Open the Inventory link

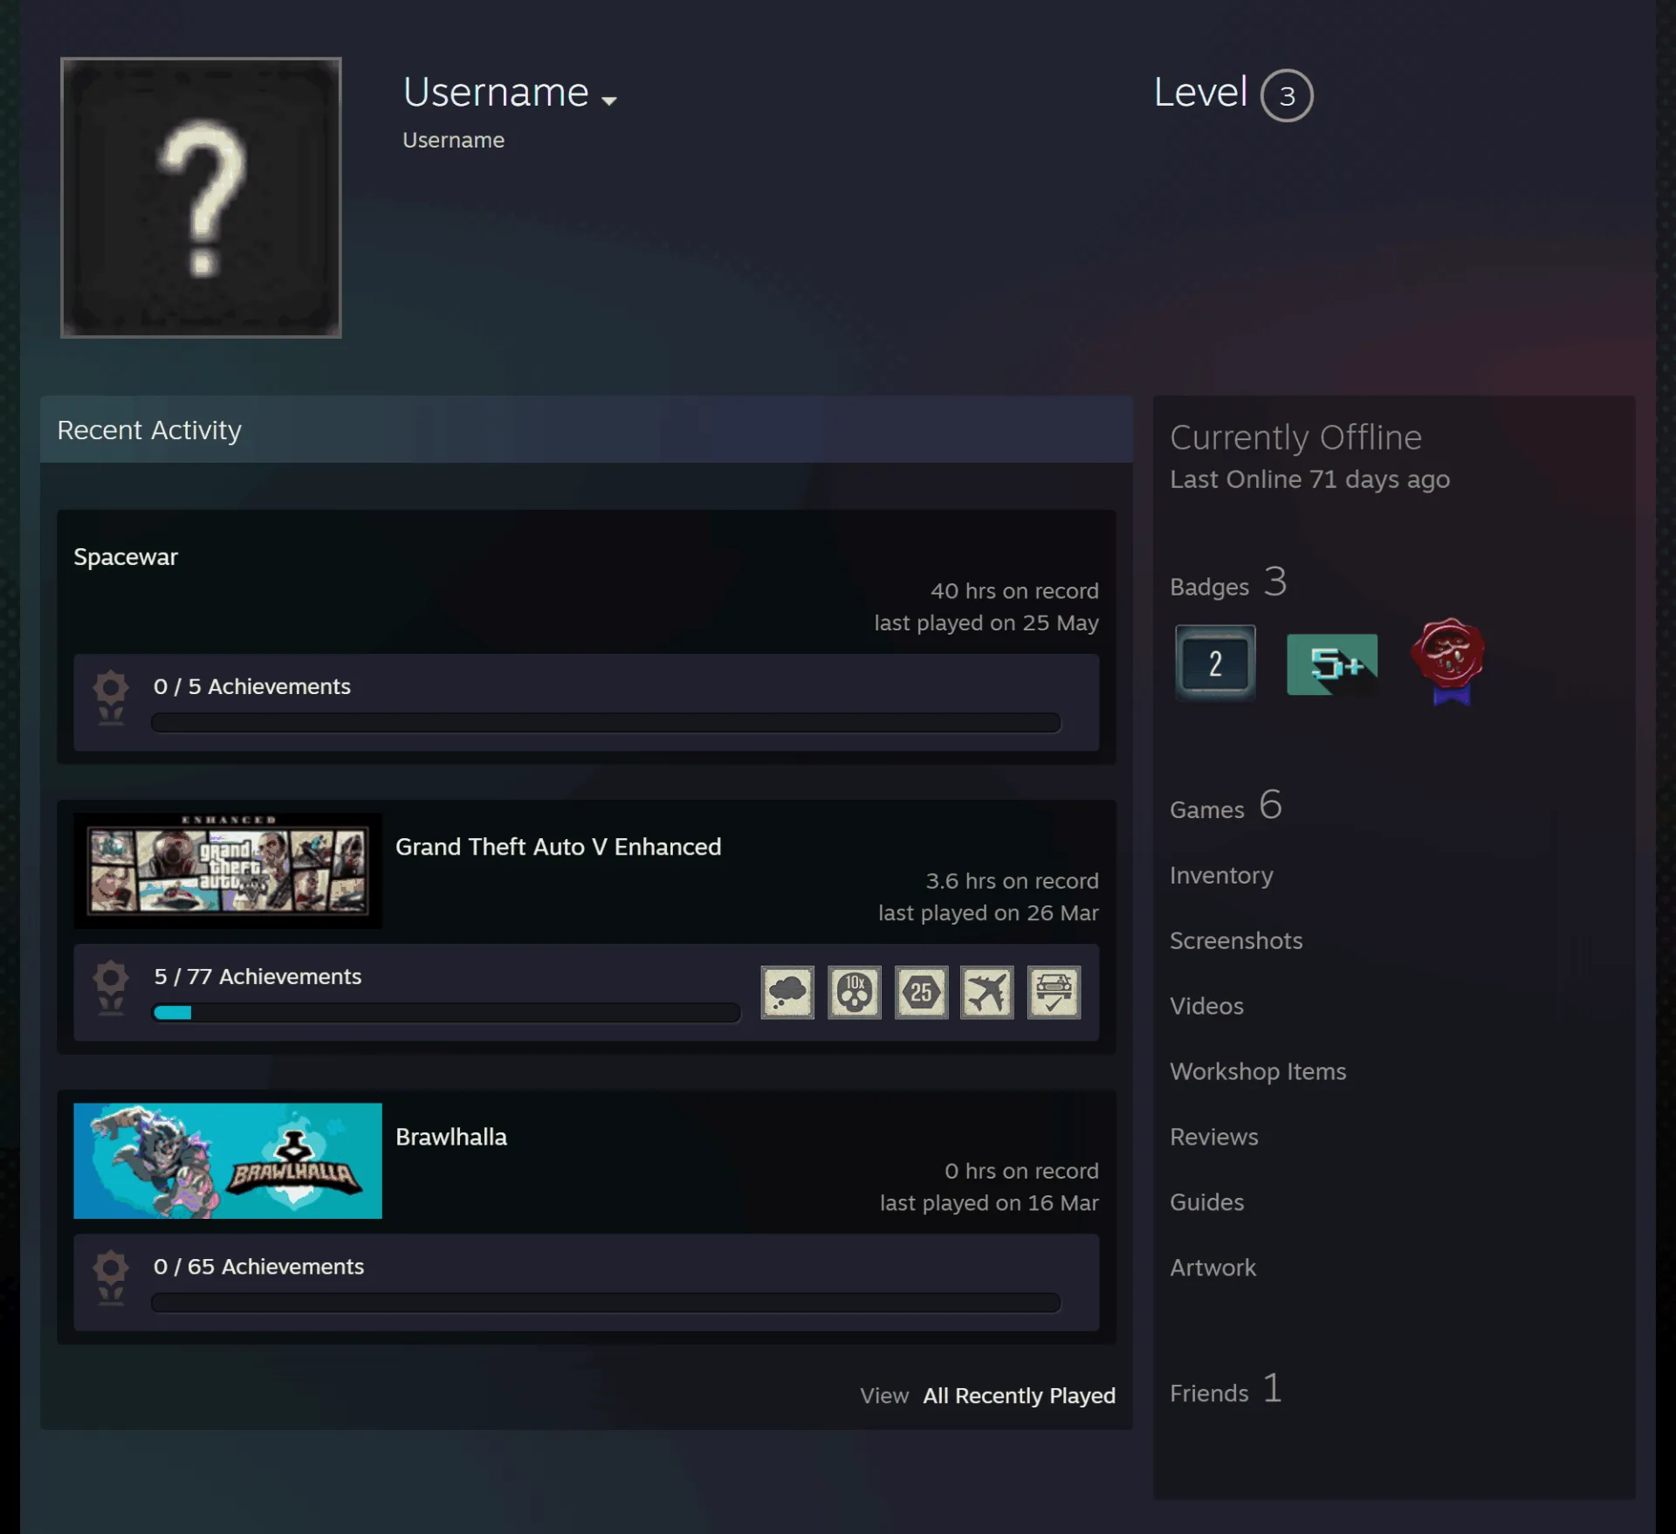pyautogui.click(x=1221, y=875)
